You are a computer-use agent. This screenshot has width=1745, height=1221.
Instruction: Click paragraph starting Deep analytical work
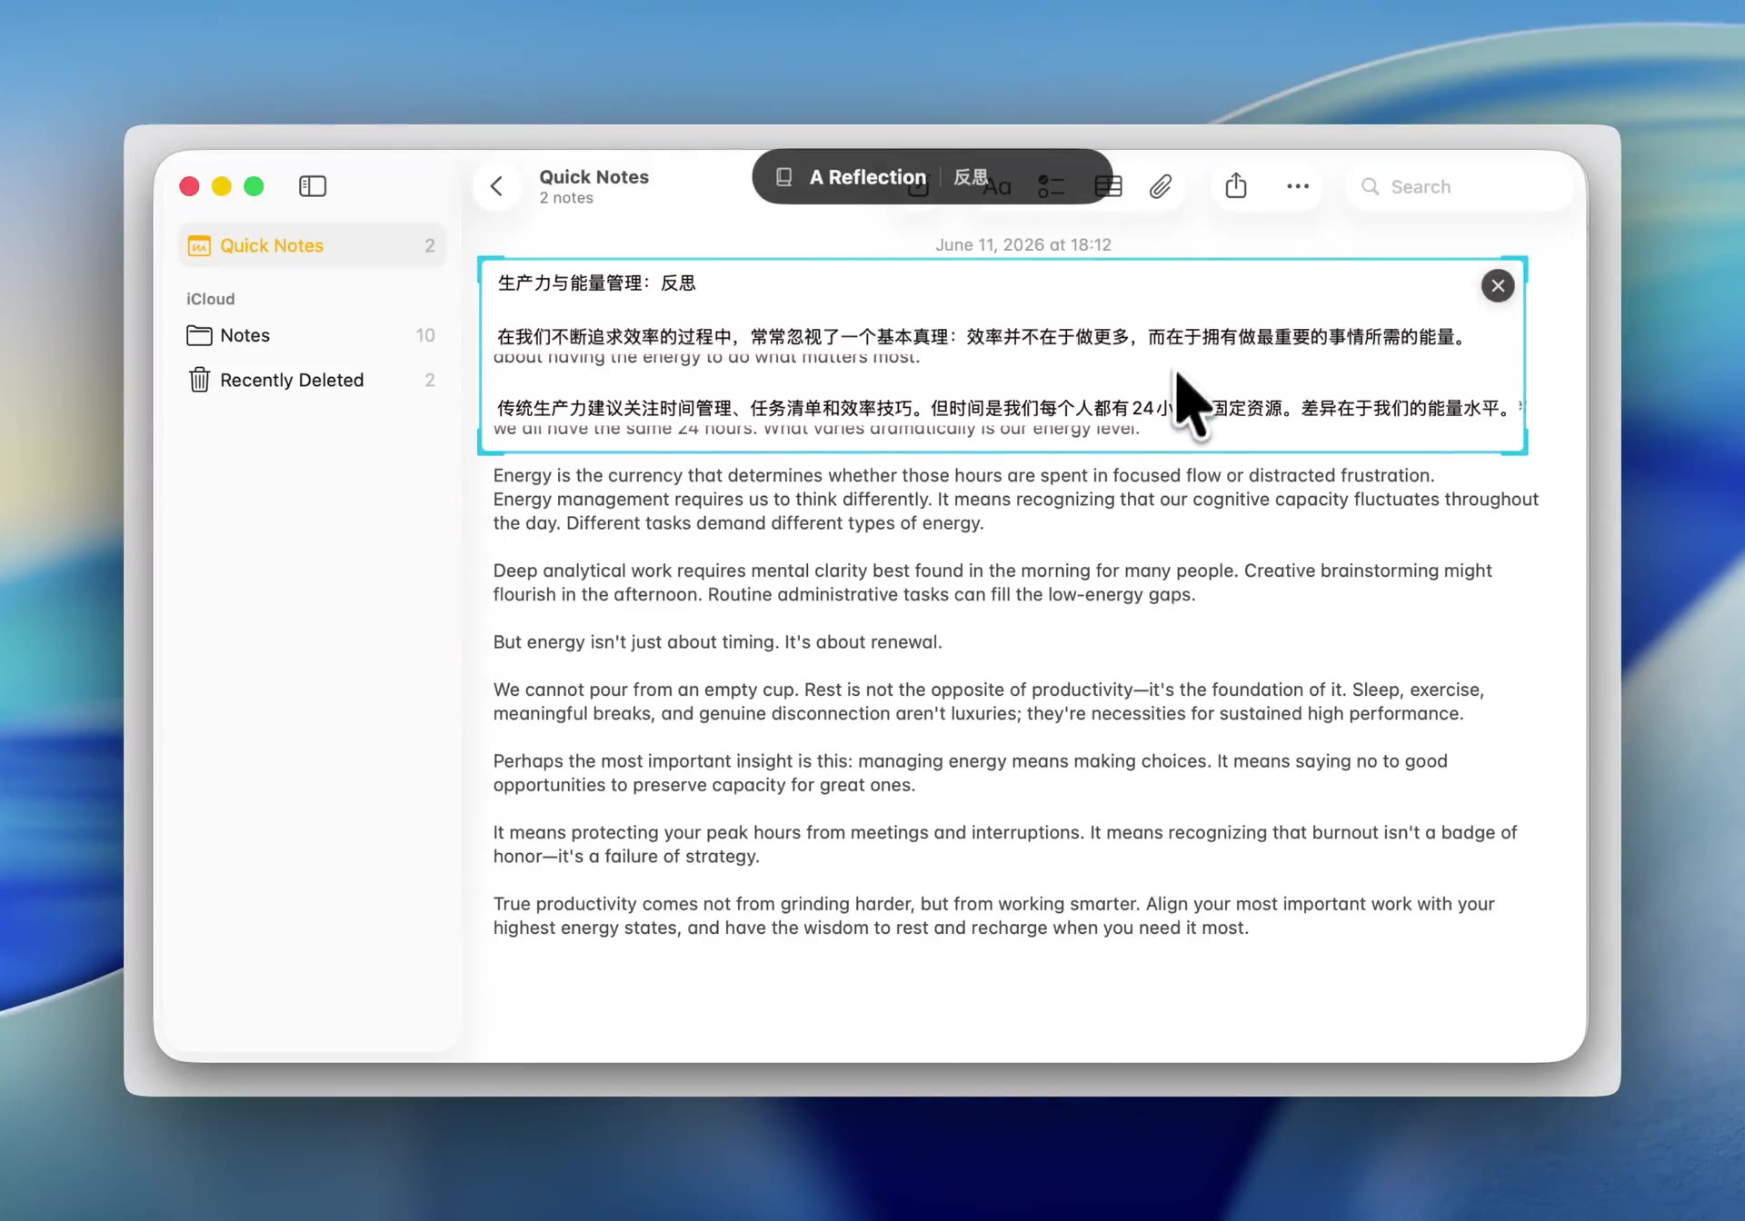pos(992,582)
